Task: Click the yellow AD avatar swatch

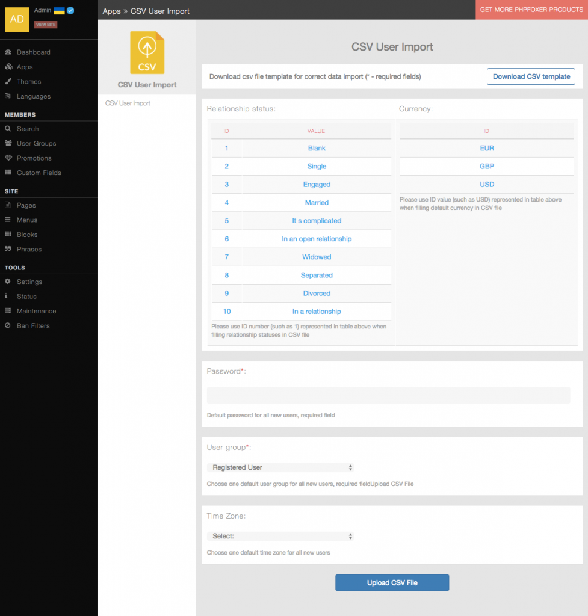Action: click(16, 19)
